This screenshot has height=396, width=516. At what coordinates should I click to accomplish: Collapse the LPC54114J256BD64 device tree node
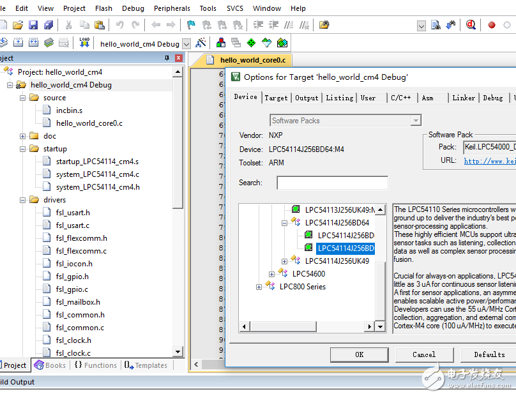(284, 223)
